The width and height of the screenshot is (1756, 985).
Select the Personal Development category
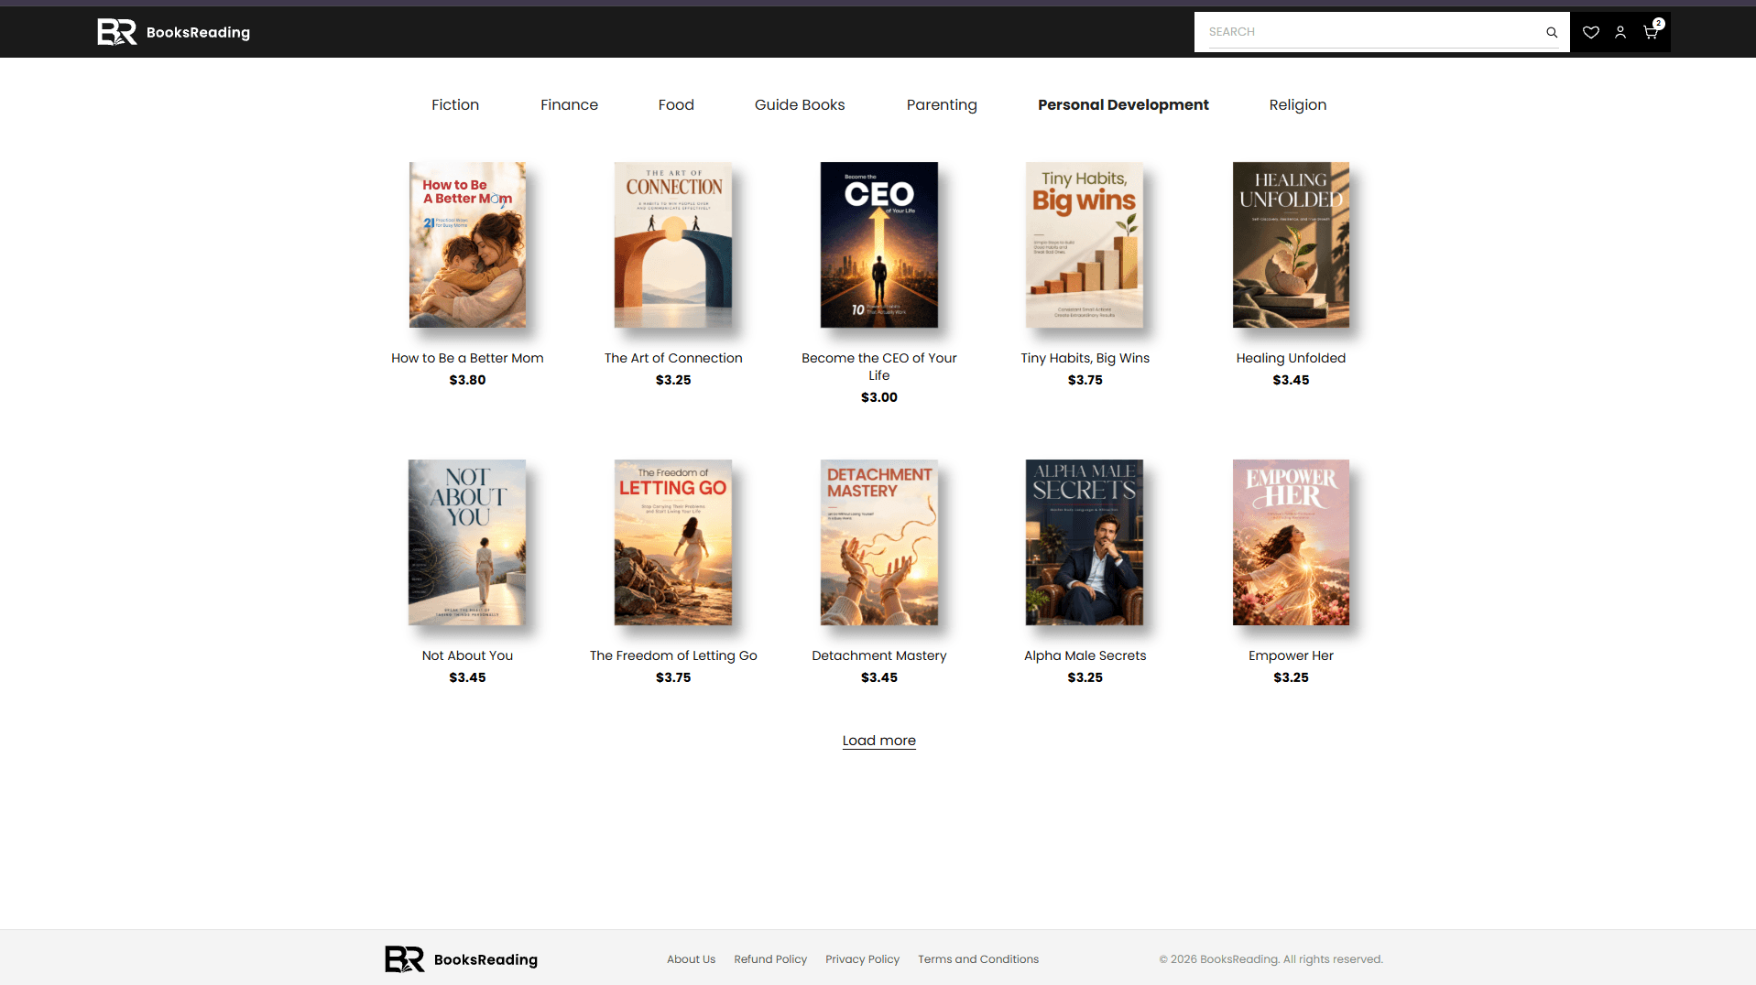click(x=1123, y=104)
